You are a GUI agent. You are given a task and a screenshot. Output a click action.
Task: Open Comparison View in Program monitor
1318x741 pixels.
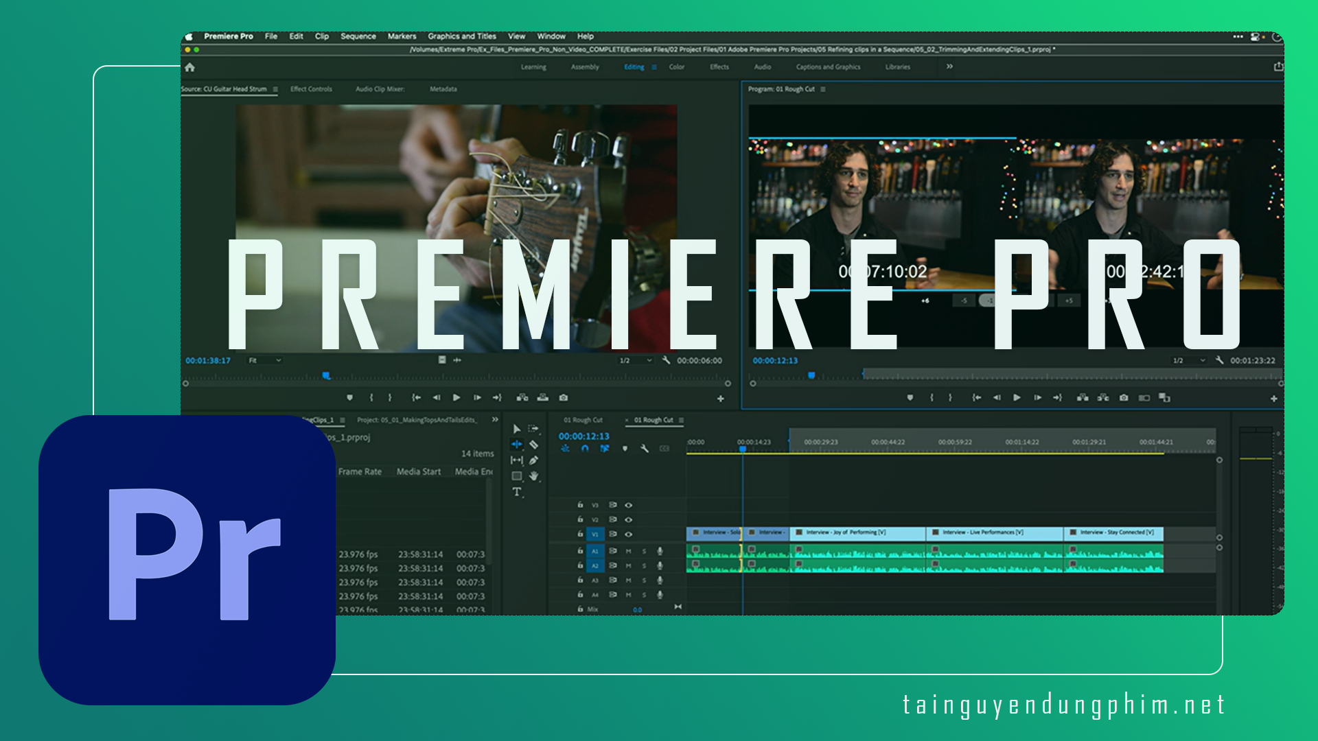tap(1144, 398)
